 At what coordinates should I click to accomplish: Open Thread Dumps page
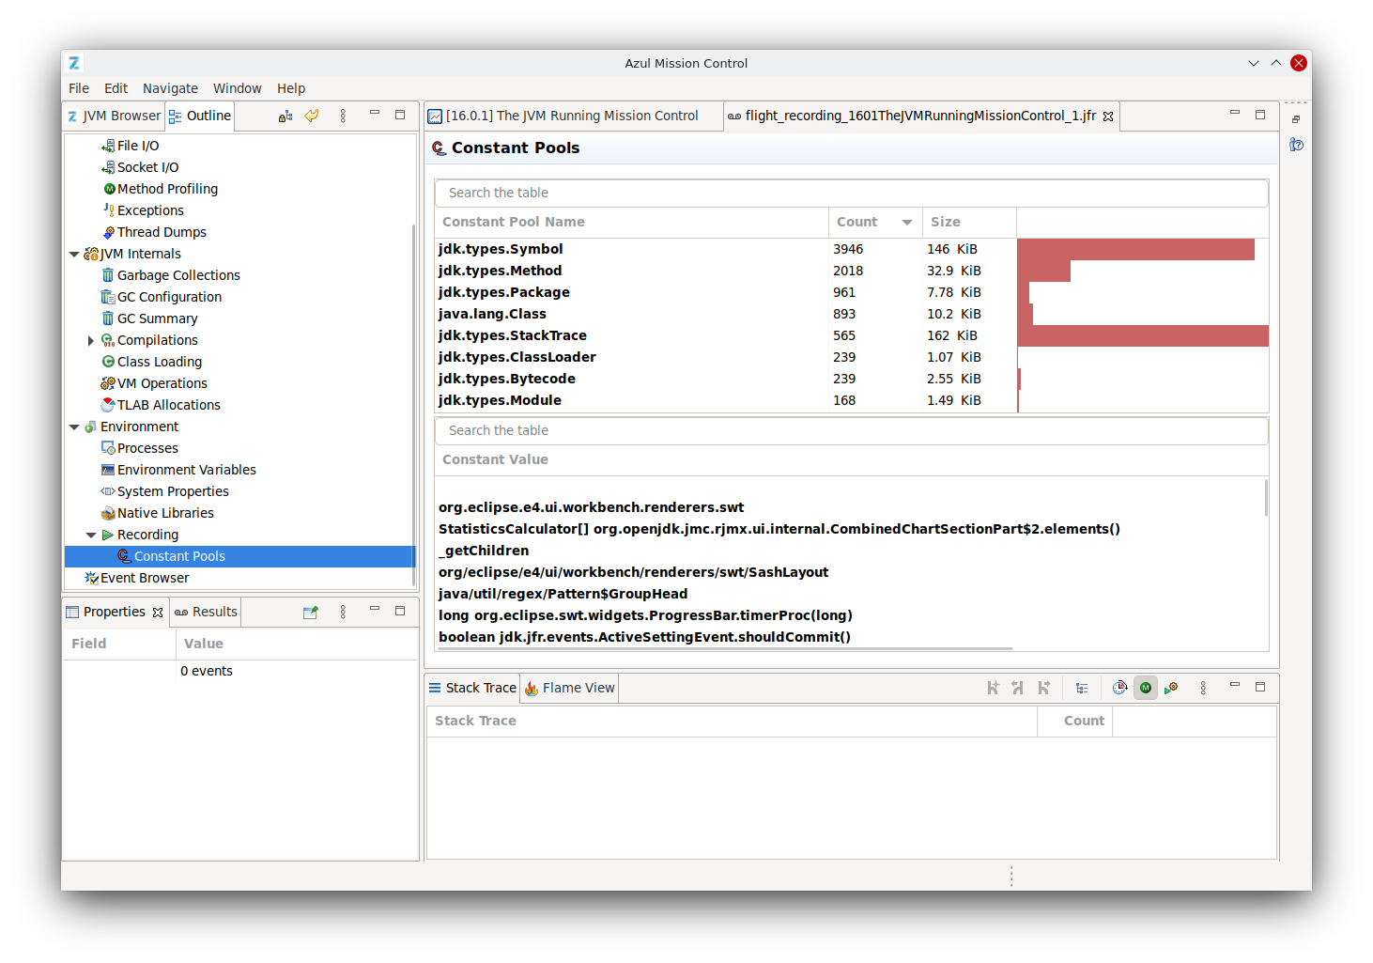click(x=162, y=232)
